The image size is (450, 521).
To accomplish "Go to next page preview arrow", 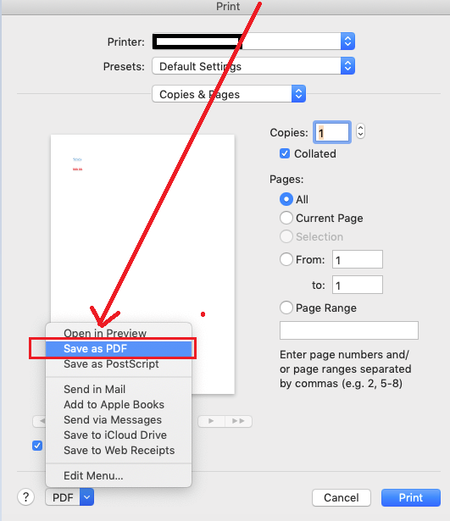I will (x=211, y=421).
